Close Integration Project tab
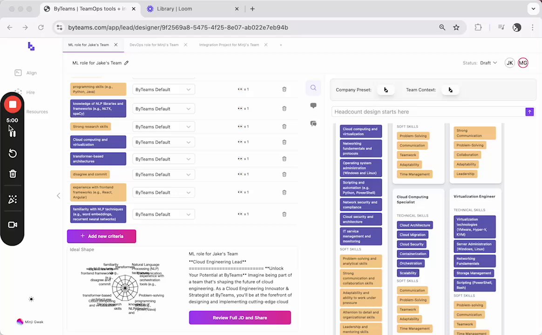Image resolution: width=542 pixels, height=335 pixels. (x=266, y=45)
